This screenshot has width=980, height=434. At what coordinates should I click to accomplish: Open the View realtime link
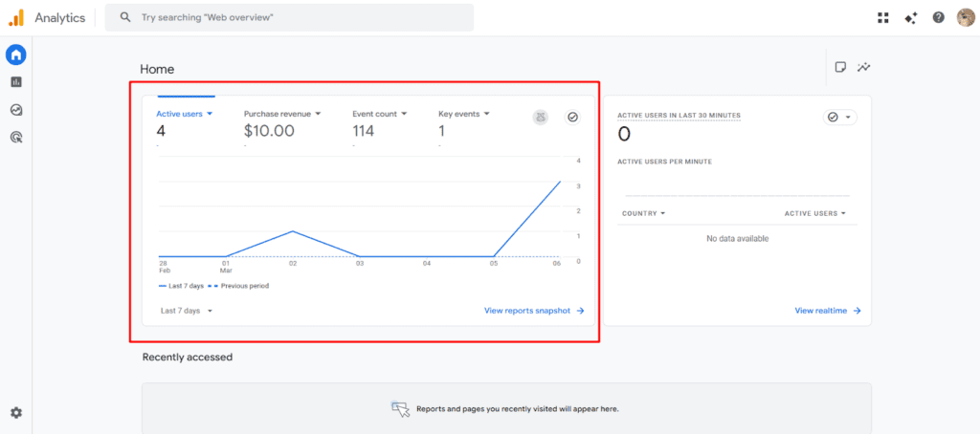click(x=828, y=311)
